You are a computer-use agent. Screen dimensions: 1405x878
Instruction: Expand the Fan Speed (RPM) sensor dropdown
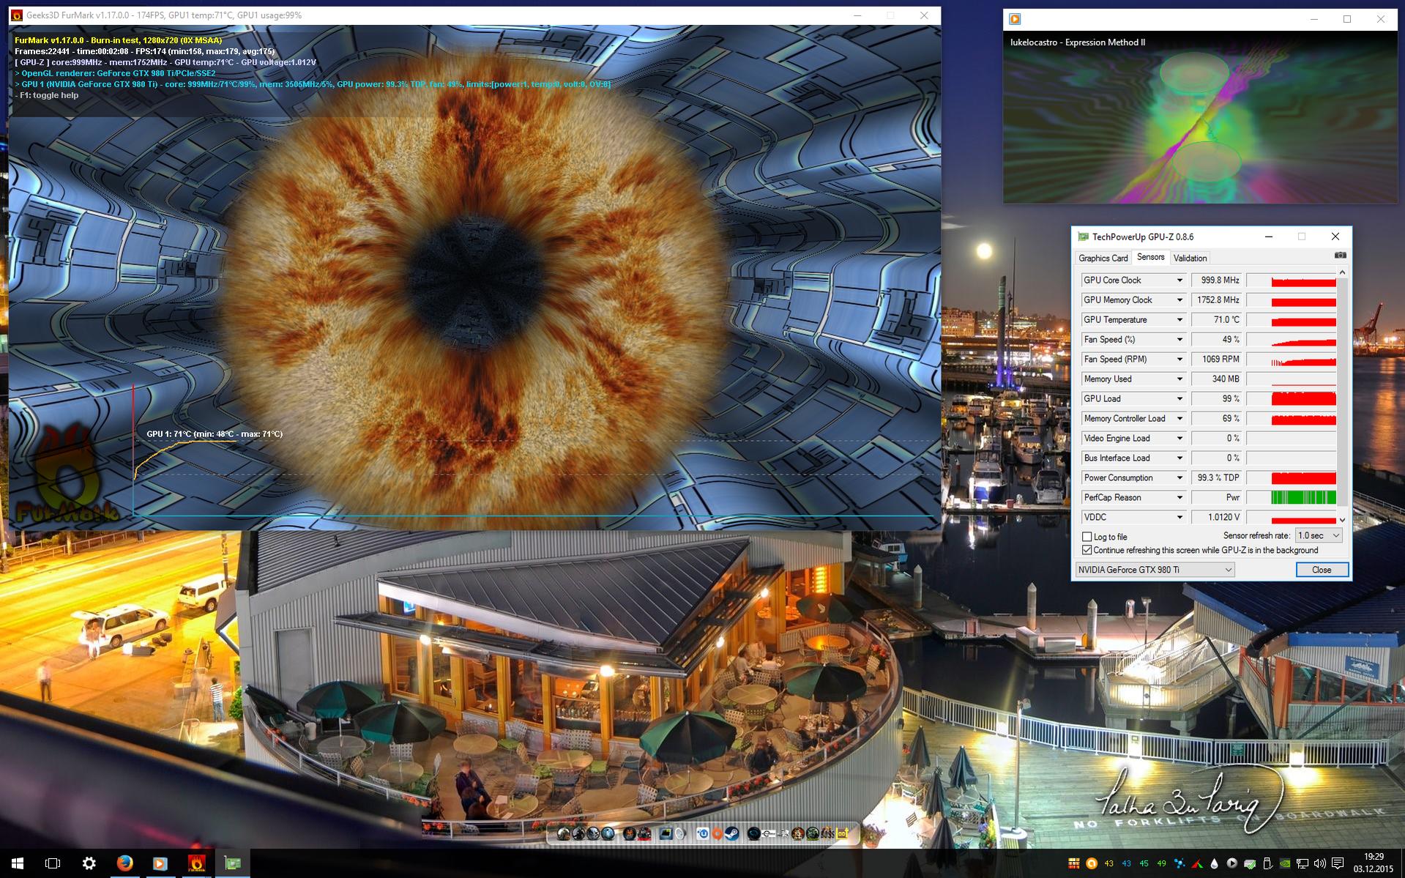[1179, 360]
